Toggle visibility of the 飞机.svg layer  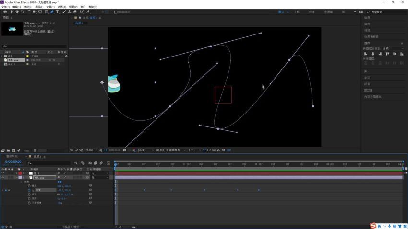[x=2, y=177]
